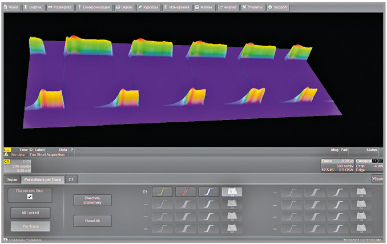Open the Файл dropdown menu
The height and width of the screenshot is (244, 387).
(x=10, y=7)
